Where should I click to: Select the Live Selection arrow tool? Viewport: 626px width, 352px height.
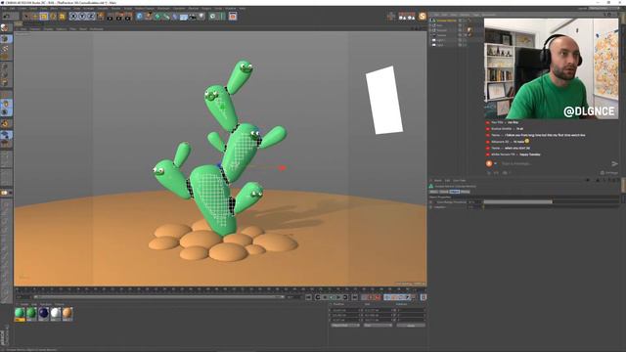25,17
